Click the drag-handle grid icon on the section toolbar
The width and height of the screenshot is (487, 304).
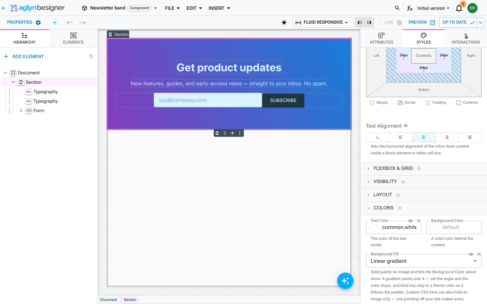click(225, 133)
